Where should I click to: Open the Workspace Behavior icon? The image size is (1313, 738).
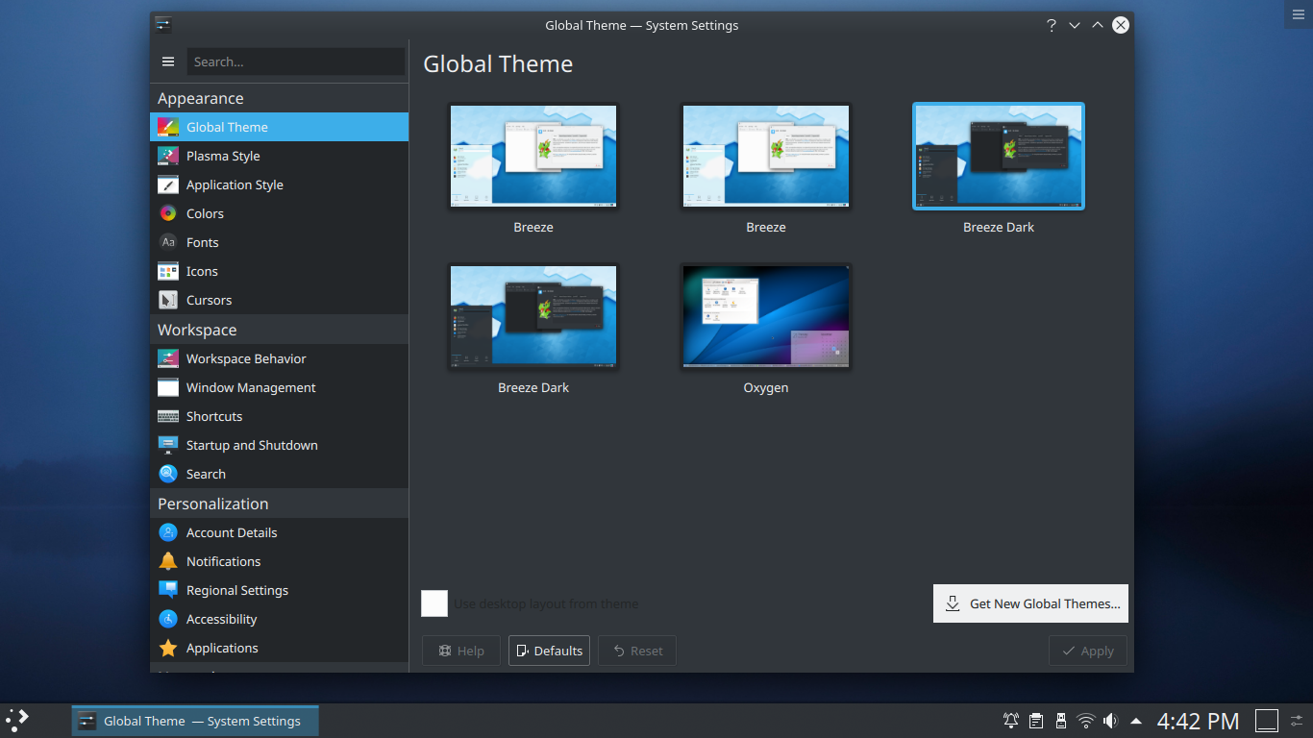[x=168, y=358]
